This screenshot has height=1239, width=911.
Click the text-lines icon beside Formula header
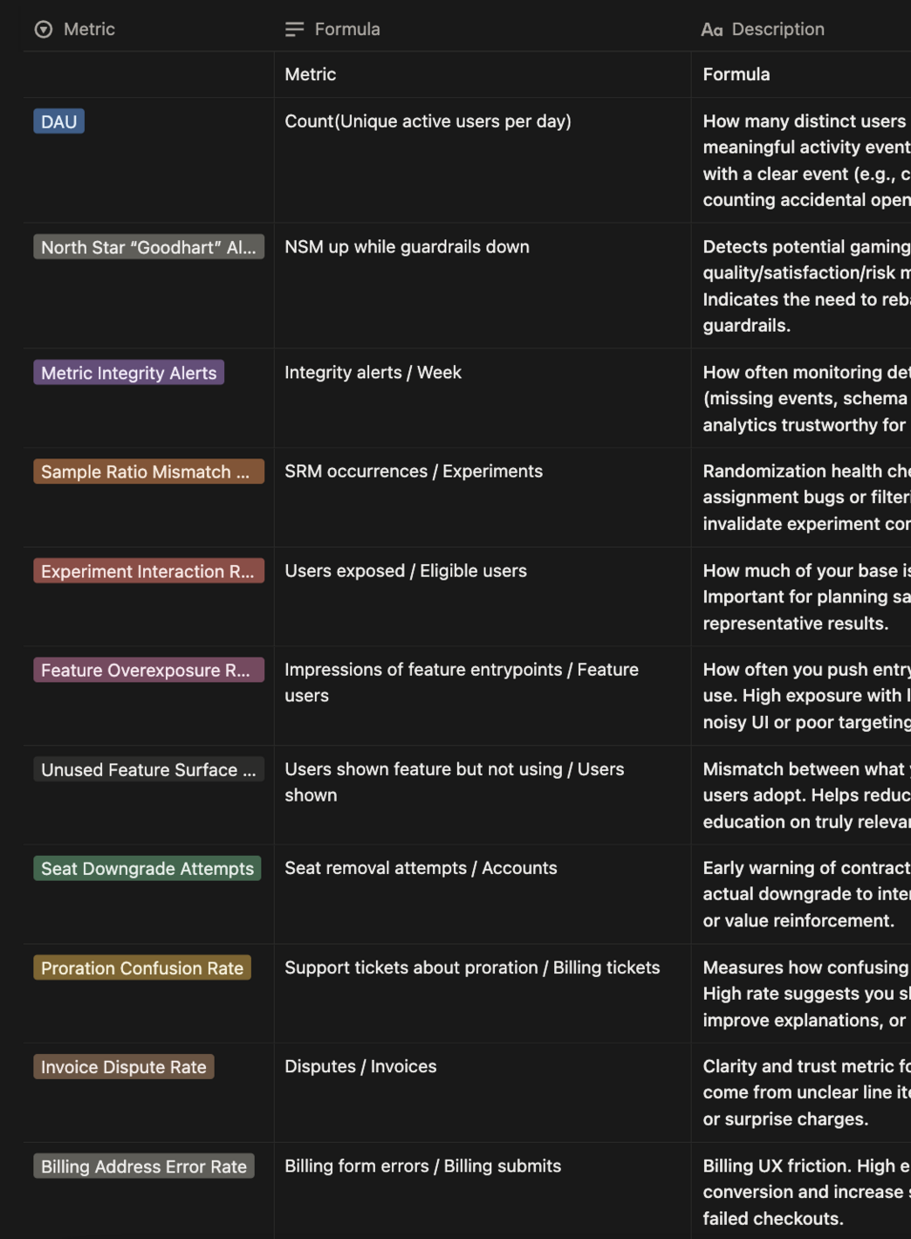[x=294, y=30]
